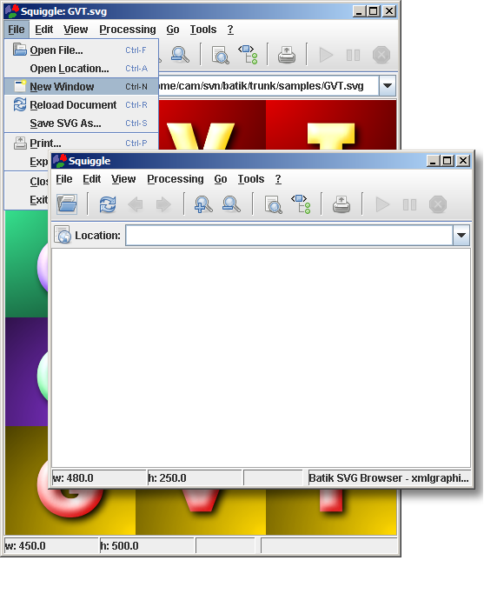Close the front Squiggle window
The width and height of the screenshot is (504, 607).
[463, 161]
